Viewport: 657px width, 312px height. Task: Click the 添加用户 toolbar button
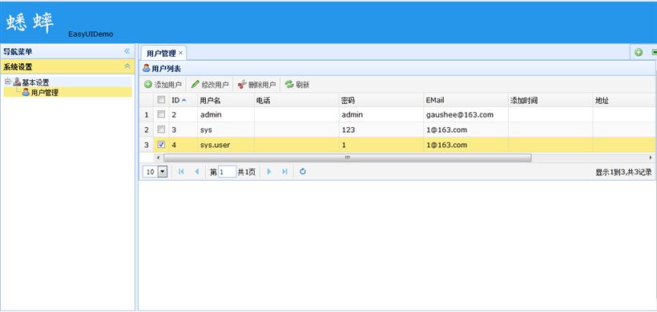pos(163,85)
